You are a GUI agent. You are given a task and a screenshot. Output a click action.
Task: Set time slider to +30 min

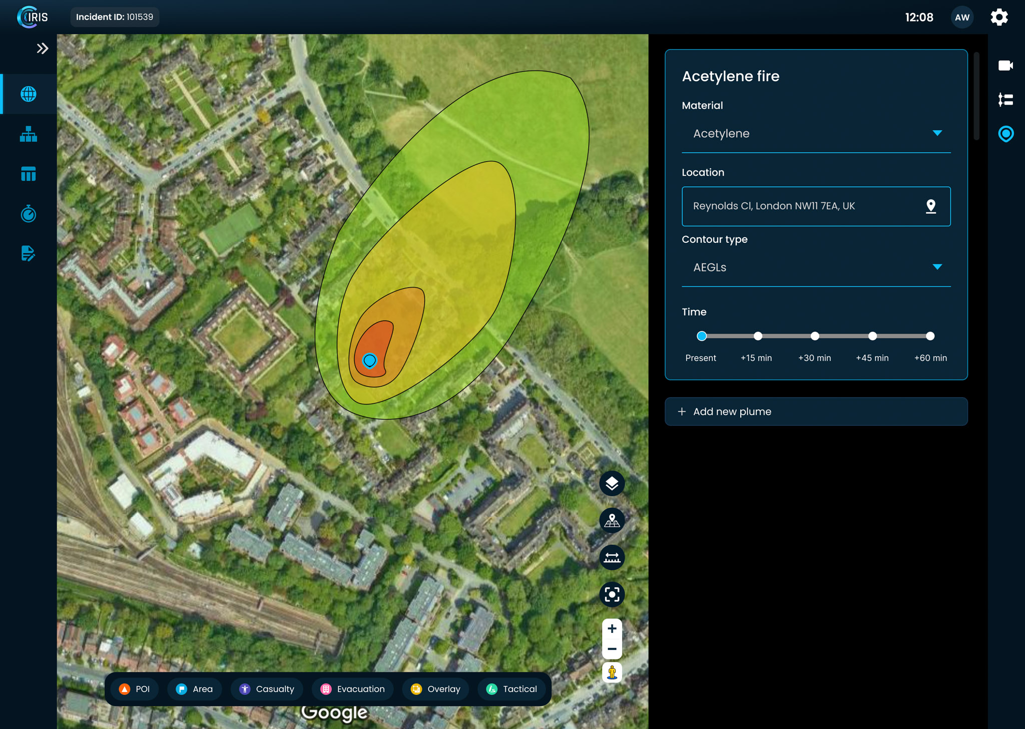pyautogui.click(x=815, y=336)
